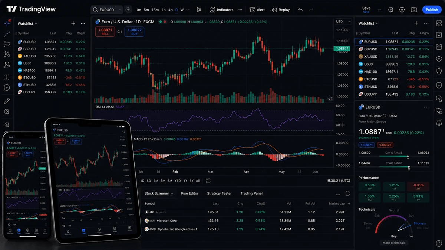Screen dimensions: 445x250
Task: Open the icons and stickers tool
Action: coord(7,88)
